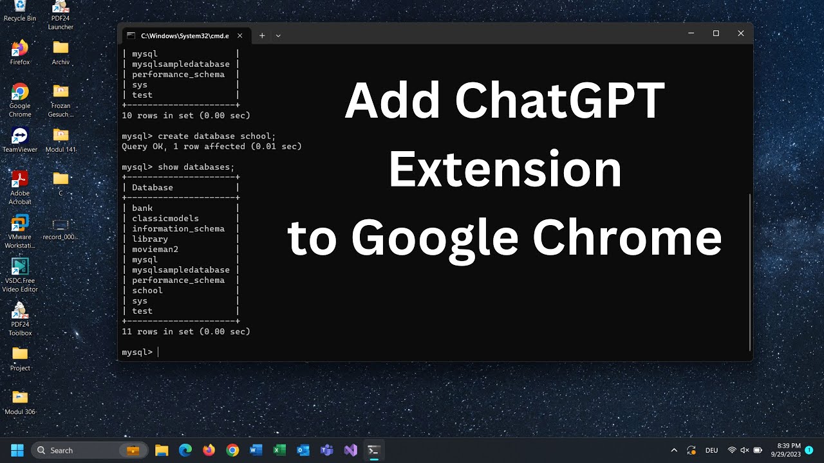
Task: Select the Project folder on desktop
Action: 19,359
